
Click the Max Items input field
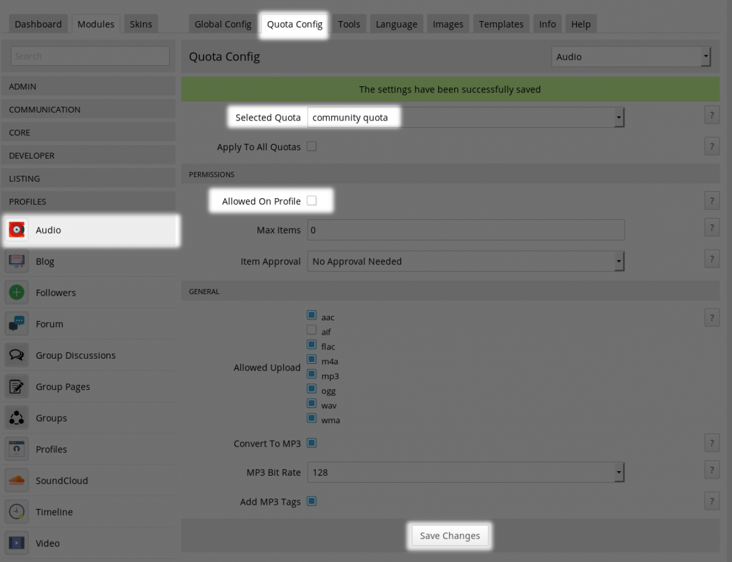[466, 230]
